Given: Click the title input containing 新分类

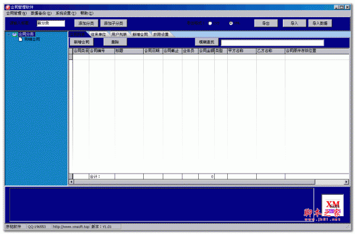Looking at the screenshot, I should [x=51, y=23].
